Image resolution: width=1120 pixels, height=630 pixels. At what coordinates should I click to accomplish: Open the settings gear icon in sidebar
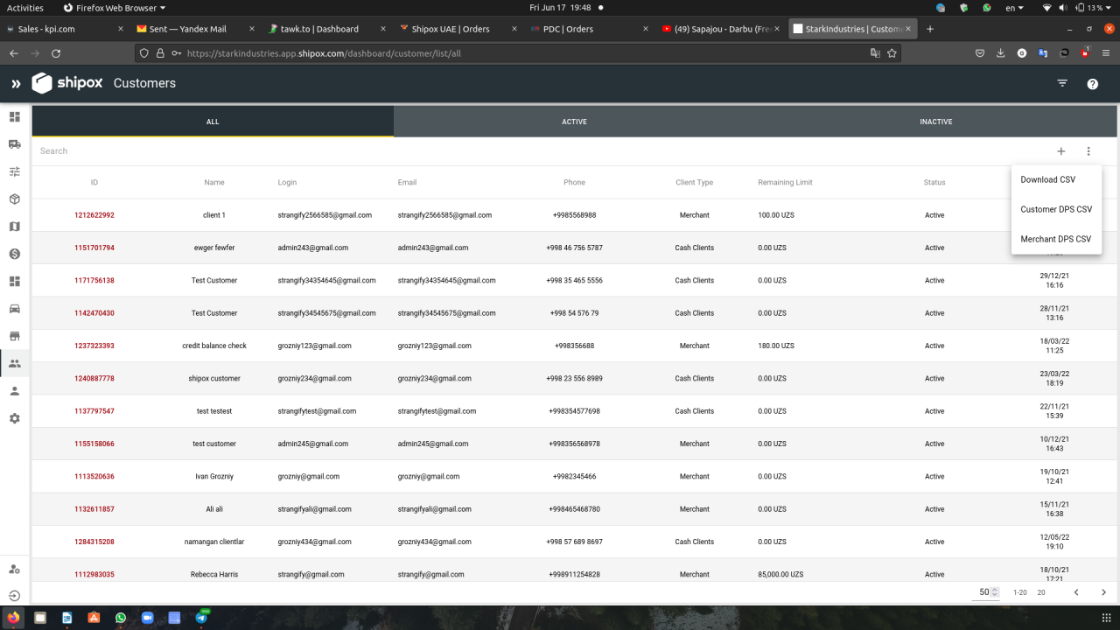(x=15, y=418)
